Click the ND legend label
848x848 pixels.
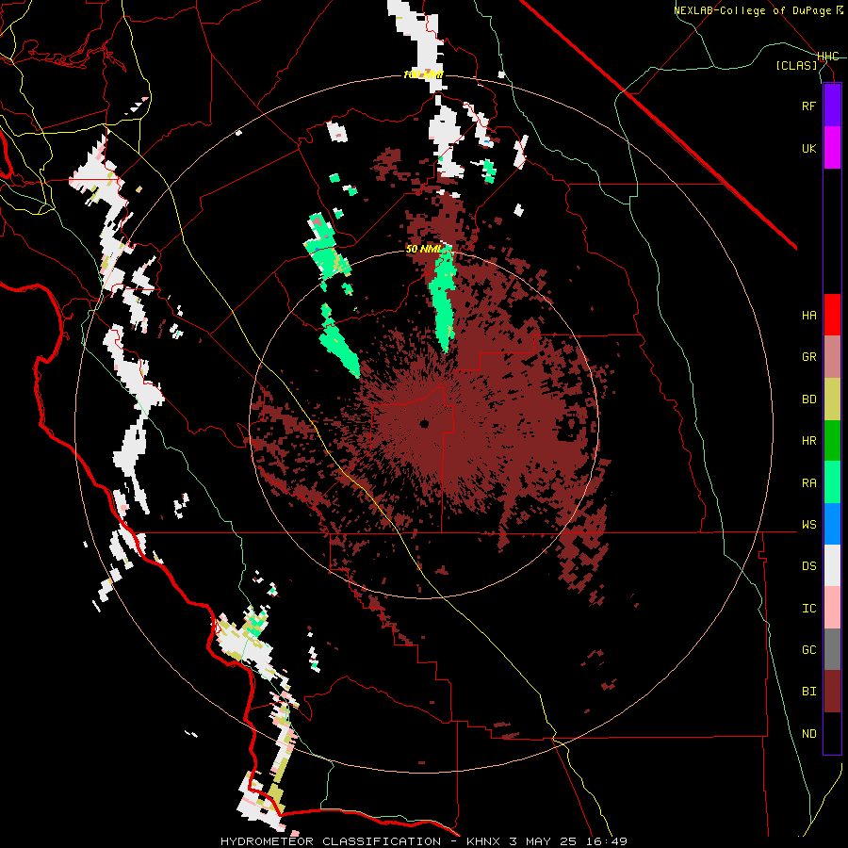808,734
